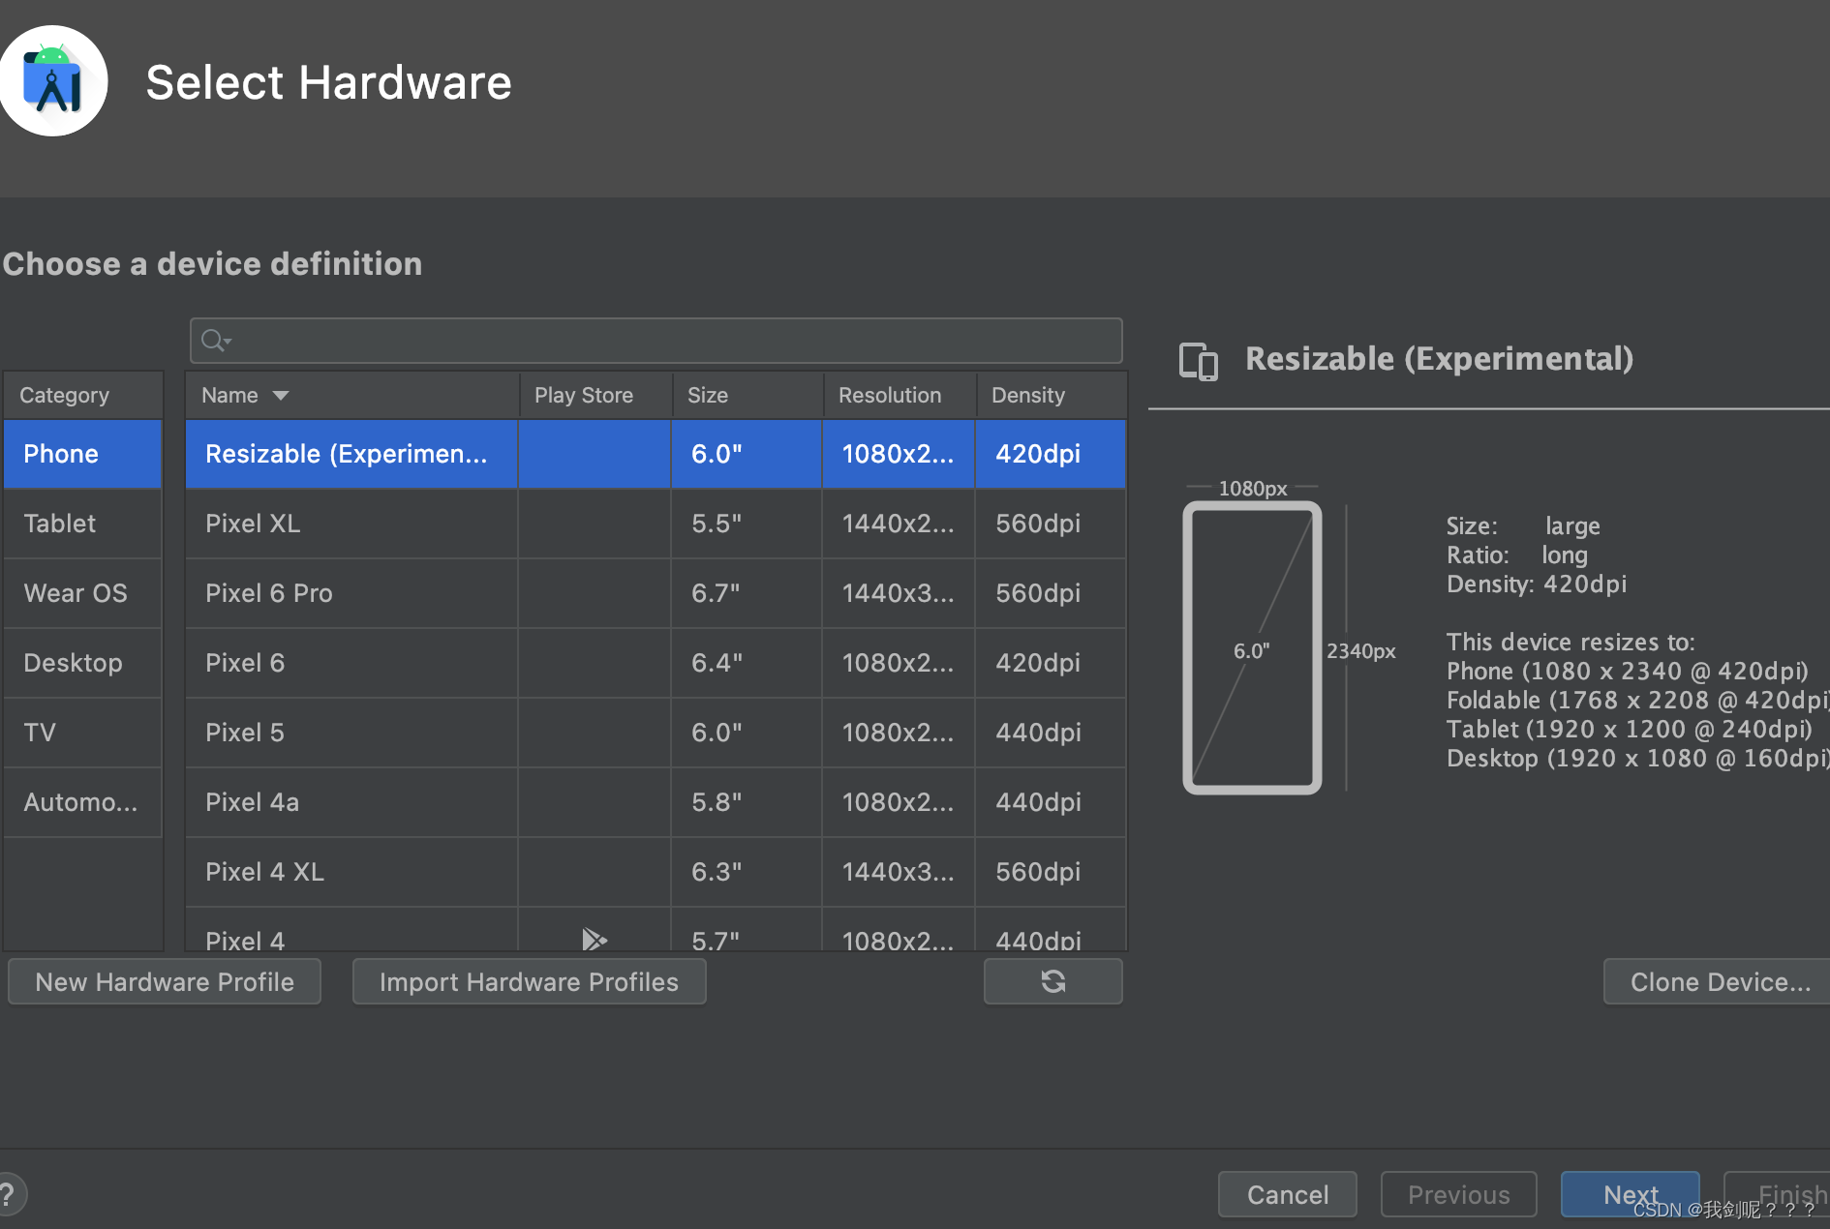Select the Pixel 4 row
Screen dimensions: 1830x1229
pyautogui.click(x=656, y=930)
